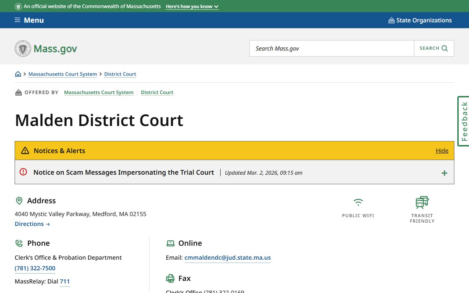Expand "Here's how you know" dropdown
The image size is (469, 293).
click(192, 7)
